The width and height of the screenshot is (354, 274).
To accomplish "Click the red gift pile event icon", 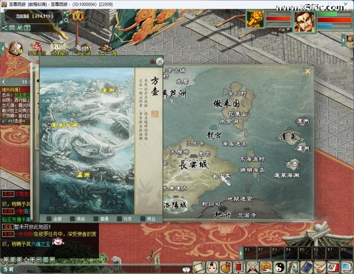I will [37, 49].
